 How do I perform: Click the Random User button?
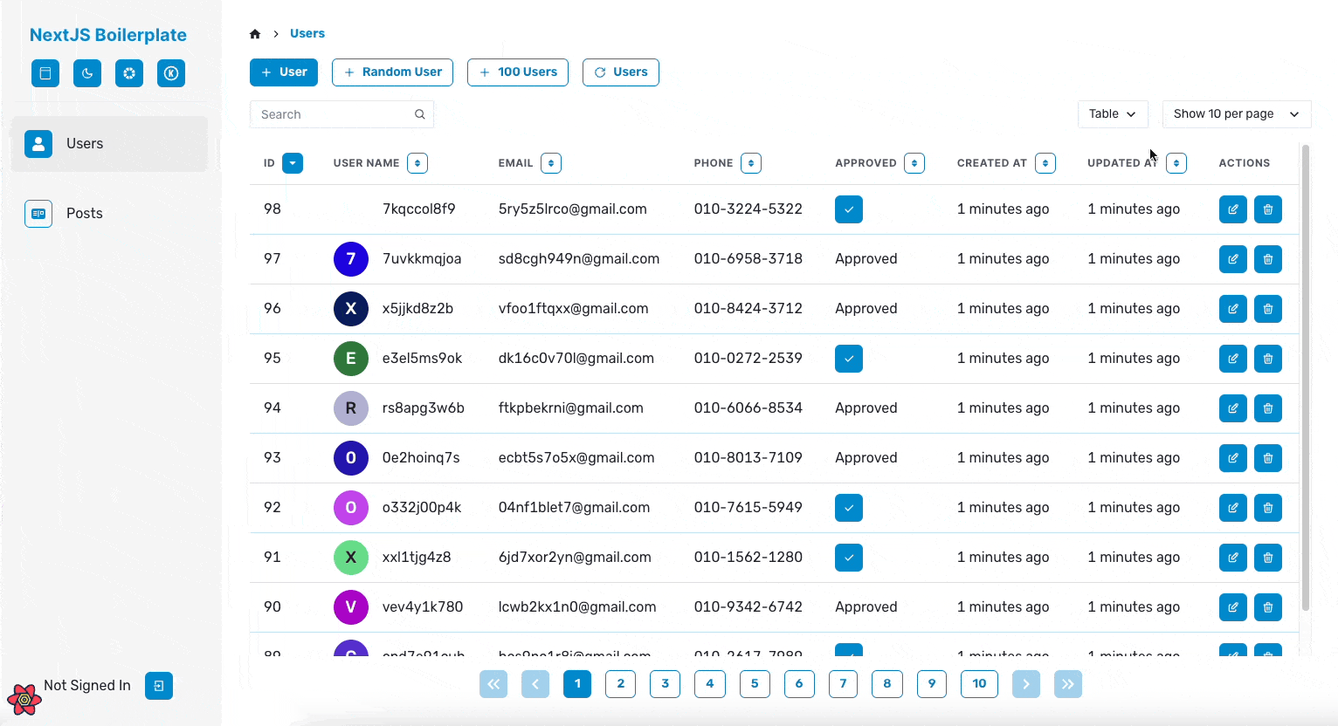392,72
